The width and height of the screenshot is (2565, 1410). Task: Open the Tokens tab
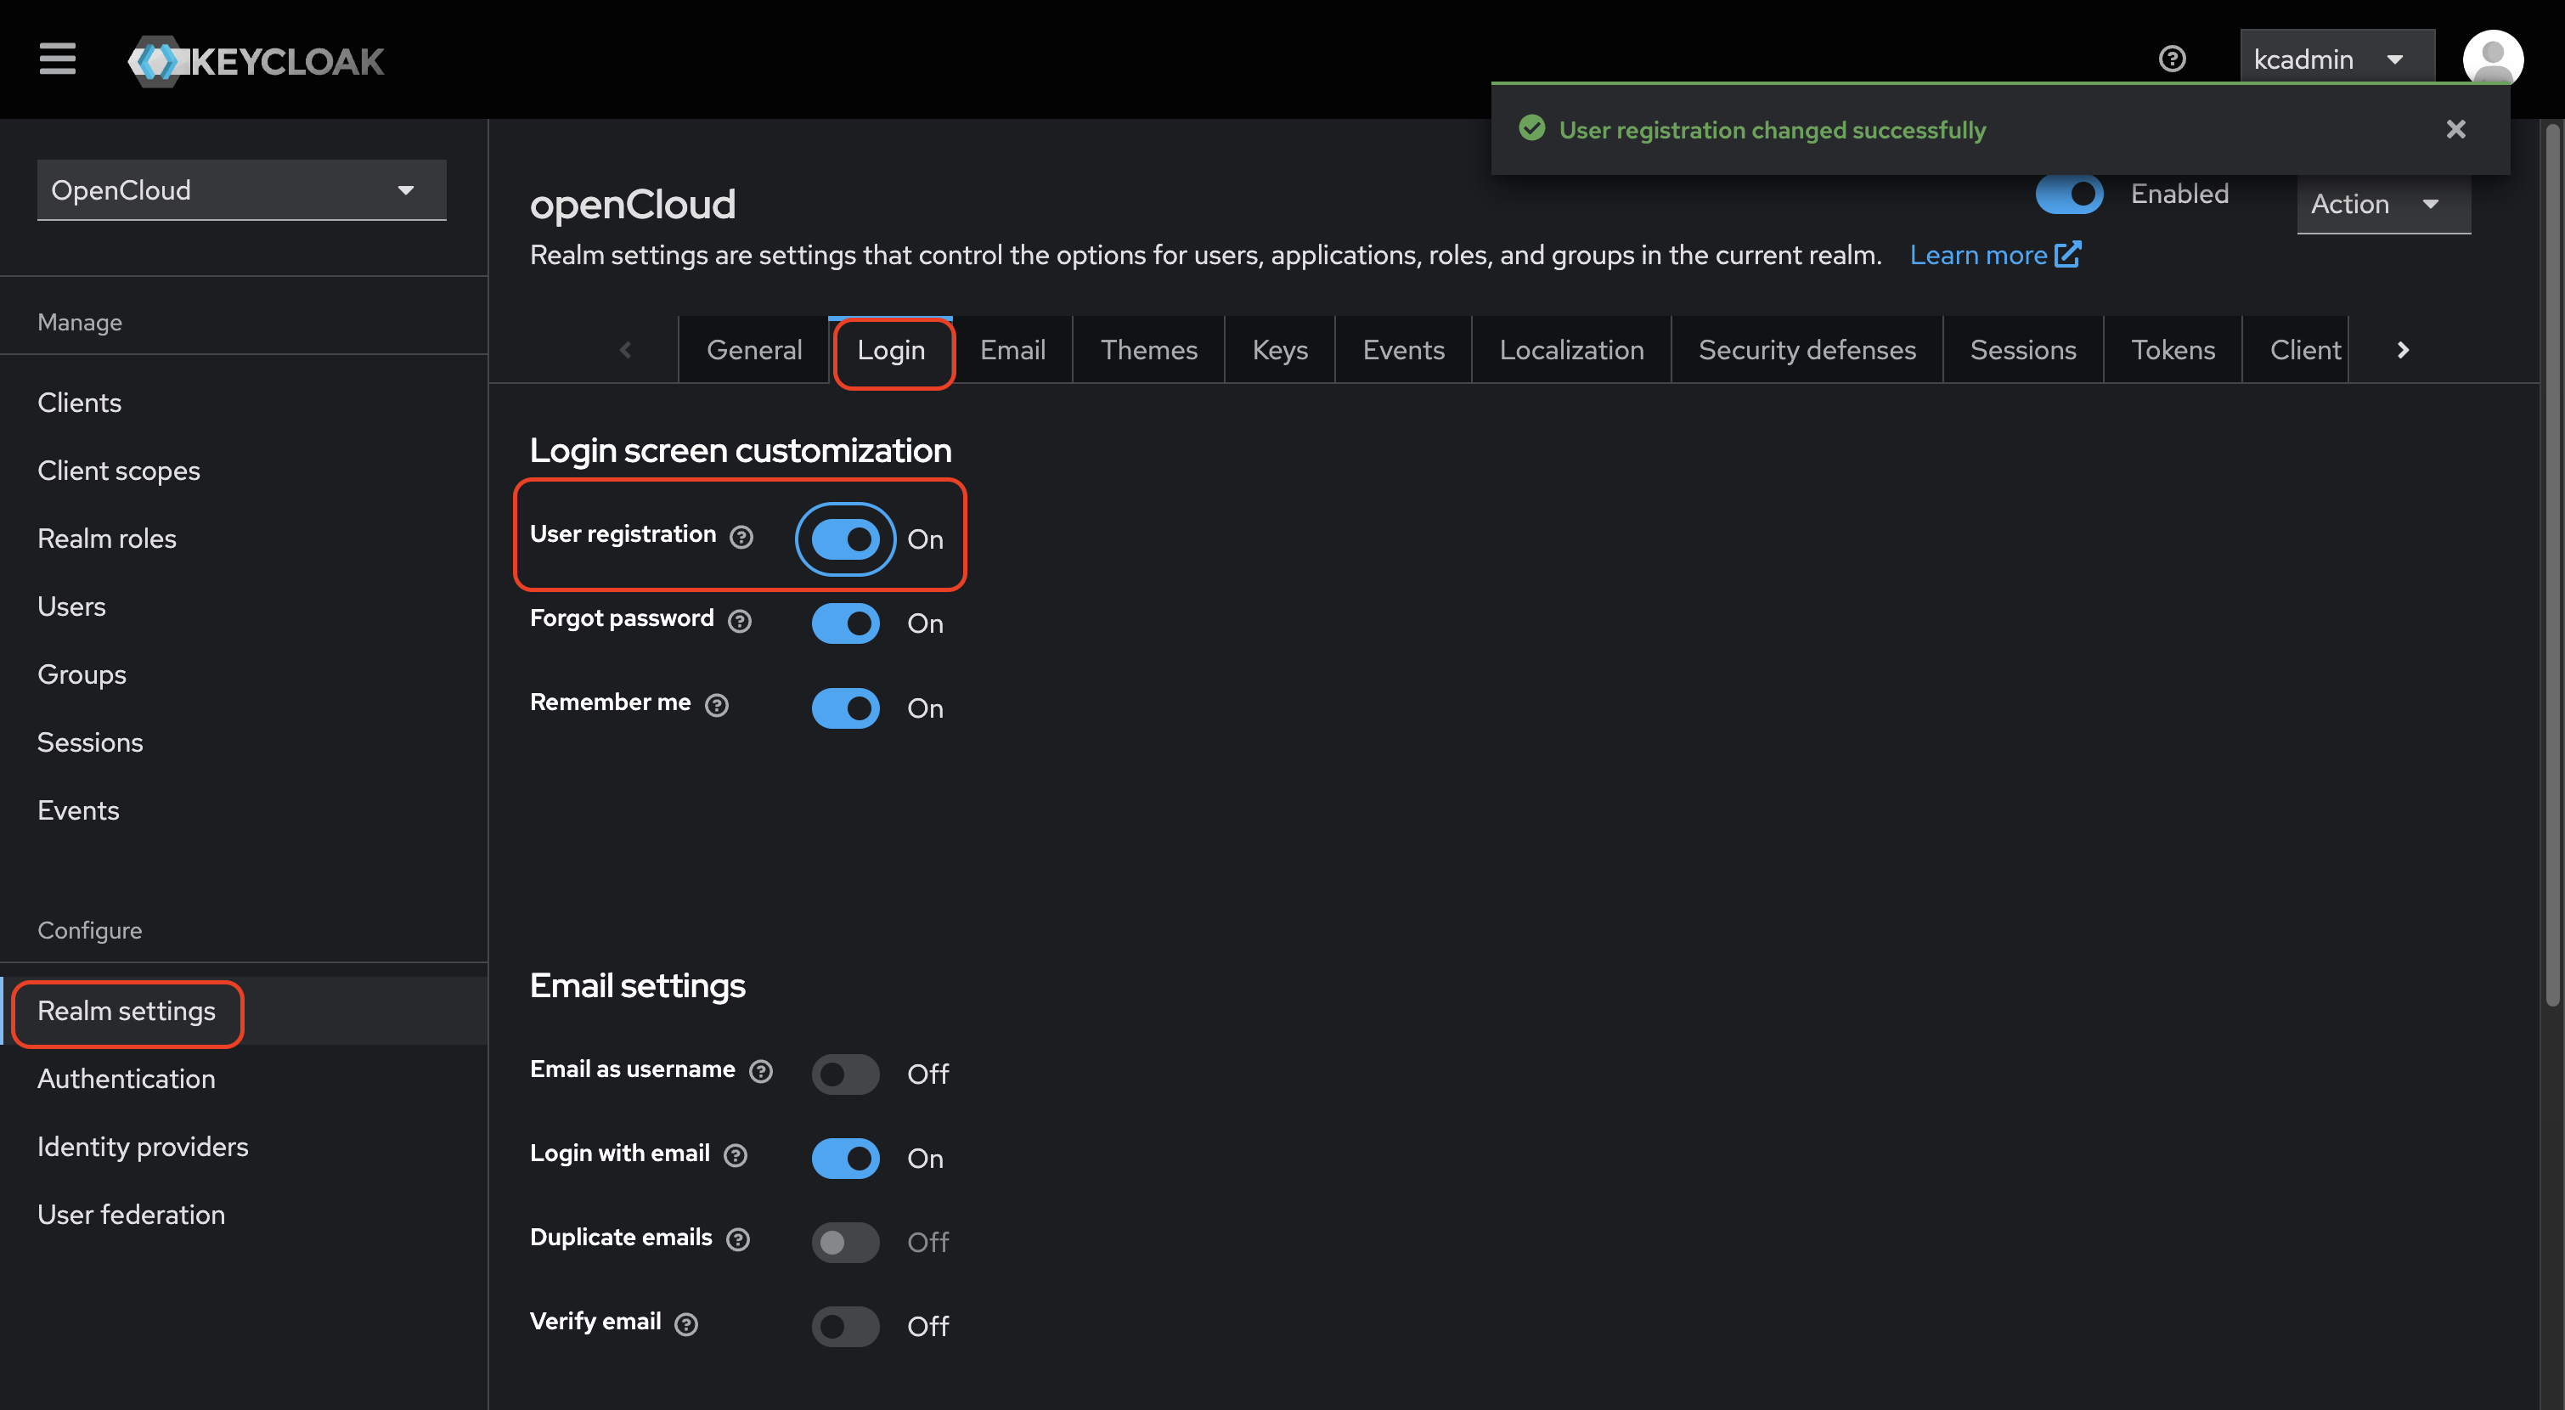coord(2173,349)
